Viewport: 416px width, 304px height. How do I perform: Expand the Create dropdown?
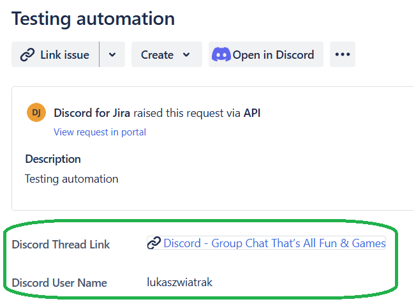[x=167, y=54]
